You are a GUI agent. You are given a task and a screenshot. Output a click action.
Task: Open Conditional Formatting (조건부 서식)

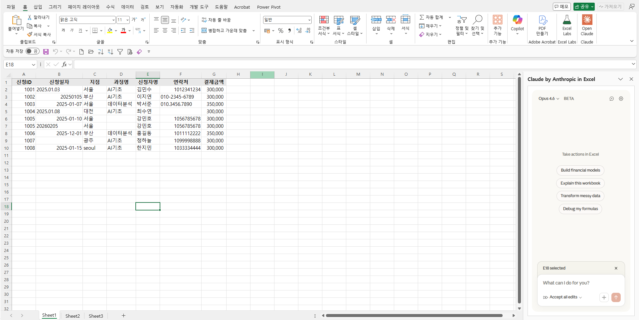pos(324,25)
